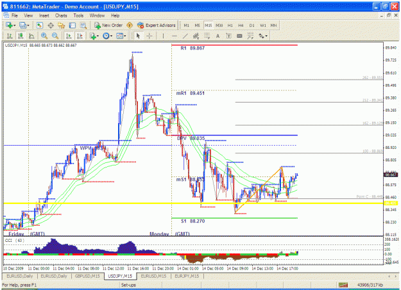
Task: Toggle chart auto scroll icon
Action: pyautogui.click(x=69, y=36)
